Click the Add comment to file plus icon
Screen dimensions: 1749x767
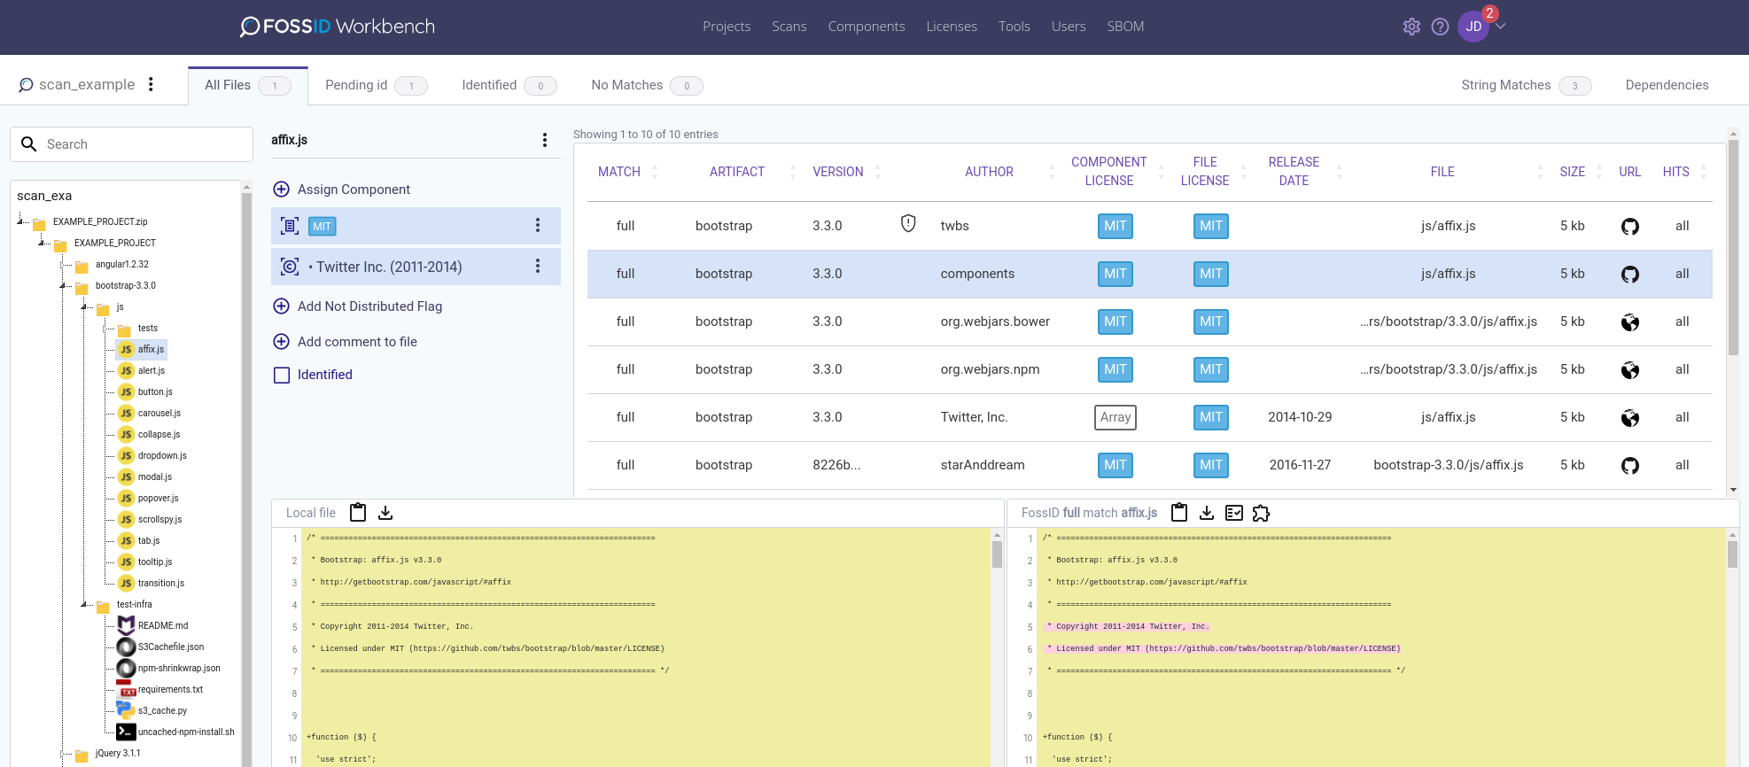click(282, 342)
